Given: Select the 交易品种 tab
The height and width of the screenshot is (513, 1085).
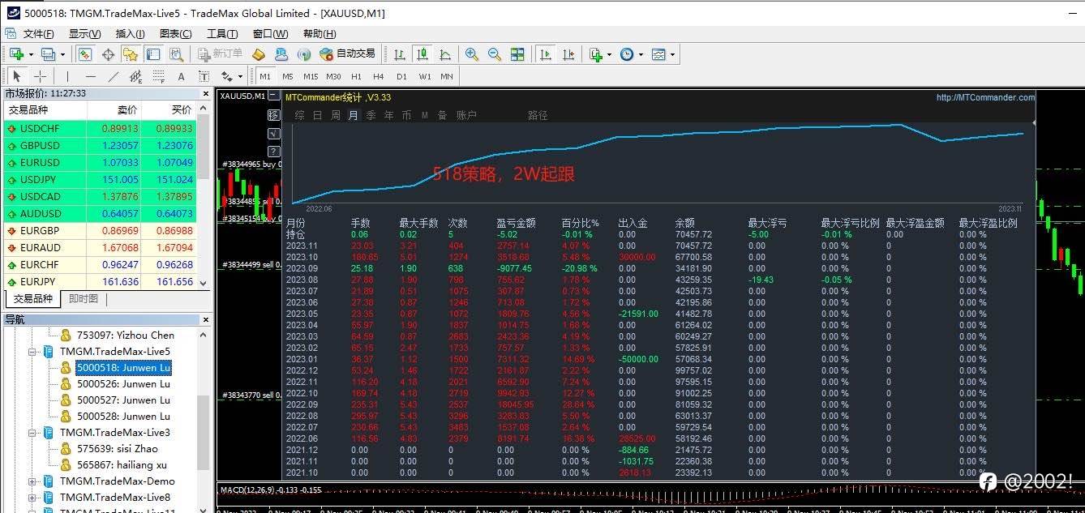Looking at the screenshot, I should [x=33, y=298].
